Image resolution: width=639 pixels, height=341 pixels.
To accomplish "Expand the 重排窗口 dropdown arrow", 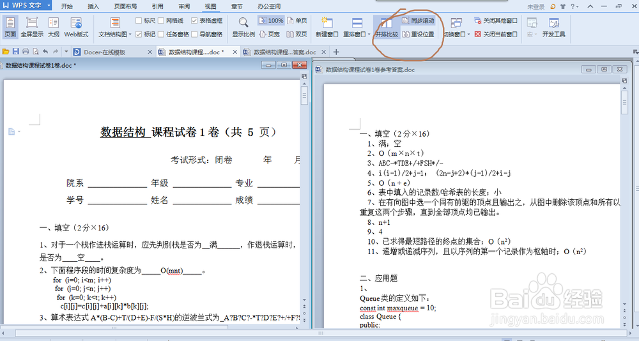I will pos(369,34).
